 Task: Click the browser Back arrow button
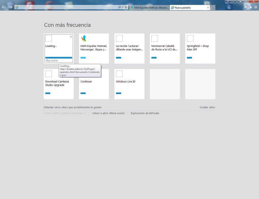click(4, 7)
